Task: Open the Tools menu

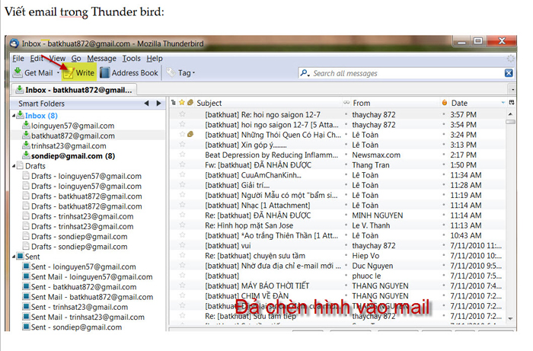Action: click(x=131, y=59)
